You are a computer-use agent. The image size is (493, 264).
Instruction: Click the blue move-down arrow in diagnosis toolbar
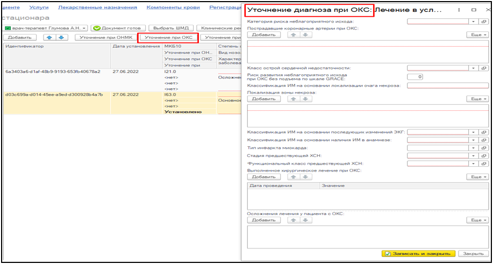(60, 38)
